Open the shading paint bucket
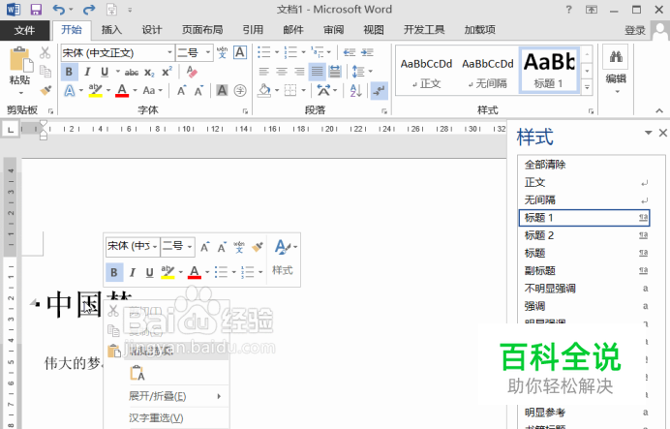Viewport: 670px width, 429px height. pyautogui.click(x=264, y=91)
